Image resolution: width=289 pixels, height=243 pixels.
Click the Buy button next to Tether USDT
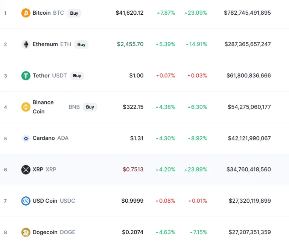(x=77, y=76)
